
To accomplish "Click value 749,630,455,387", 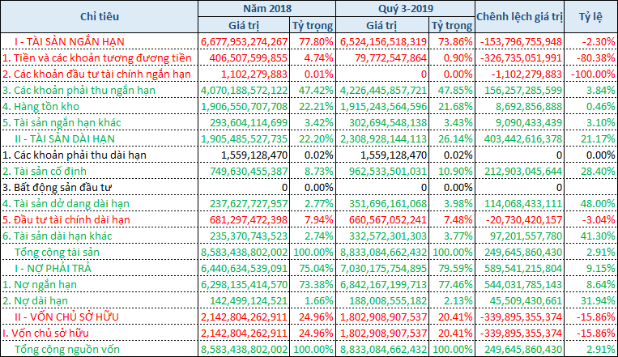I will [249, 171].
